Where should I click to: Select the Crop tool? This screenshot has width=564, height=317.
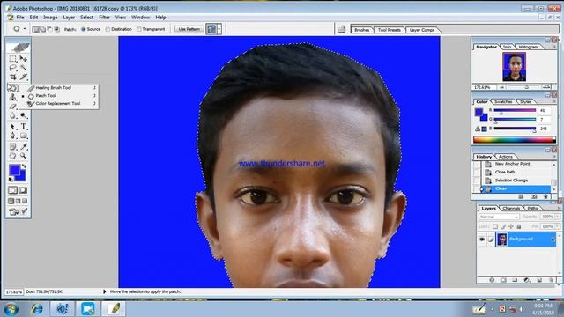13,77
